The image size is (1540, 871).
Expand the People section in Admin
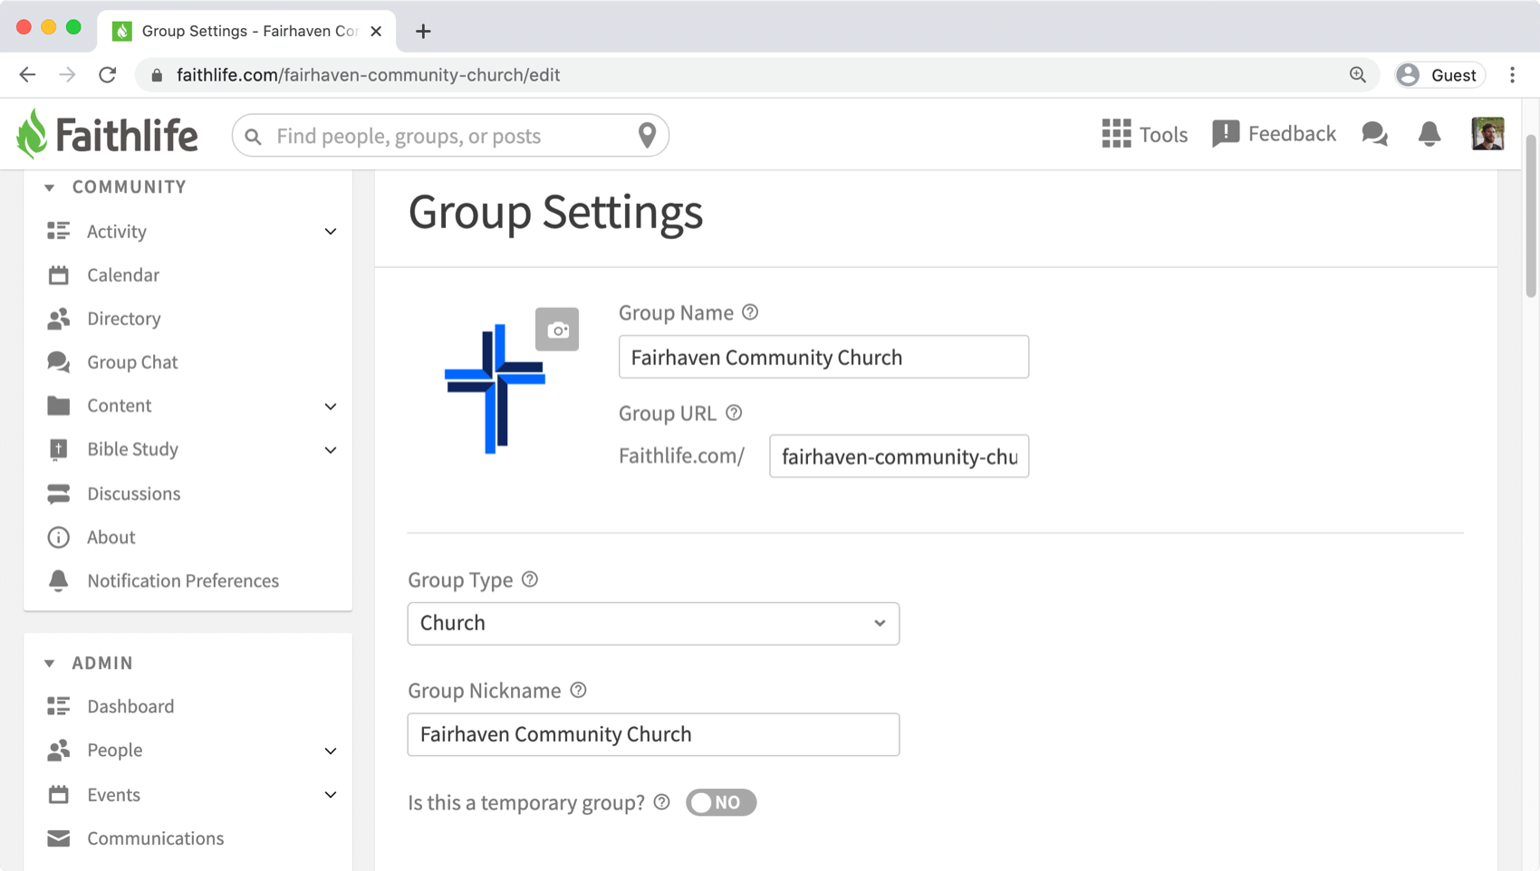pos(331,750)
